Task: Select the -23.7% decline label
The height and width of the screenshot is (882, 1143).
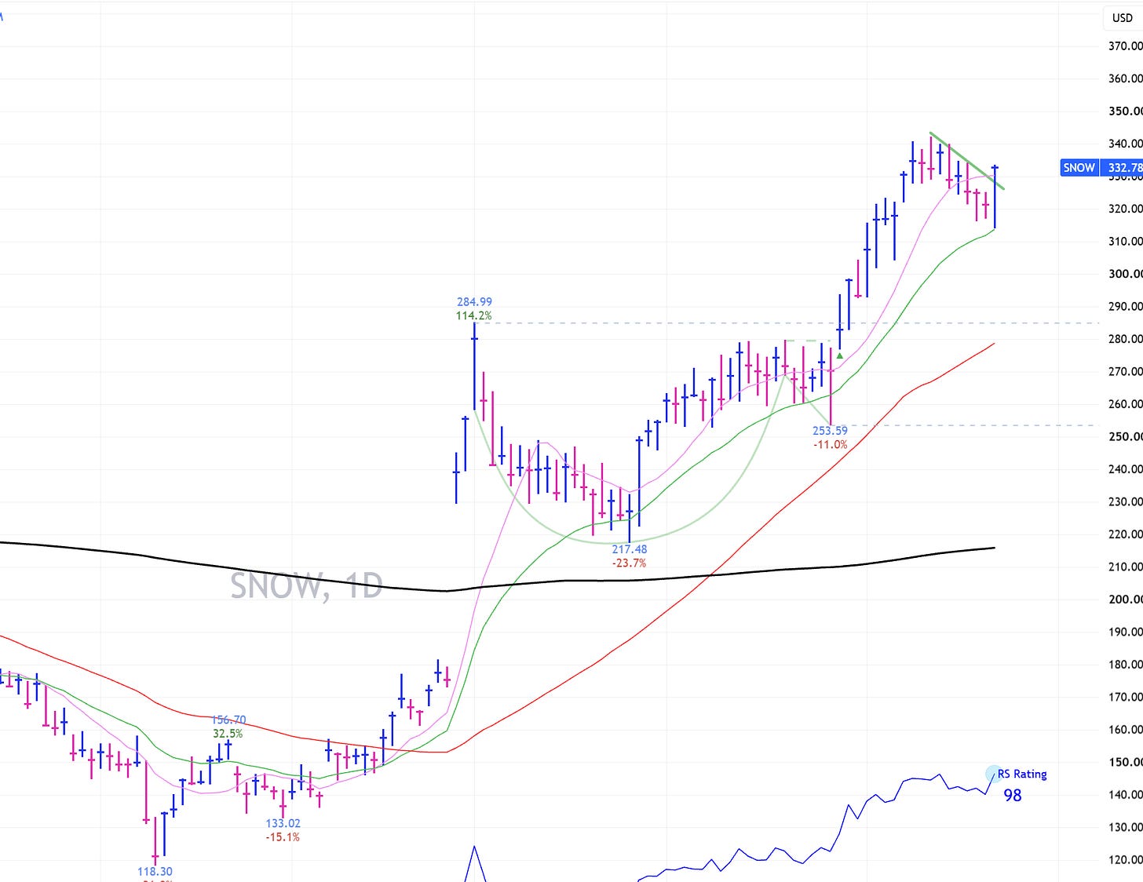Action: pyautogui.click(x=630, y=563)
